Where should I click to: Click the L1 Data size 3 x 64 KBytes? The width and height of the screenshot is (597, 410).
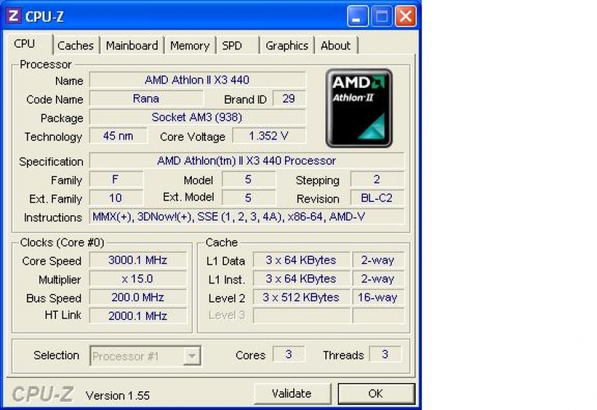coord(301,260)
